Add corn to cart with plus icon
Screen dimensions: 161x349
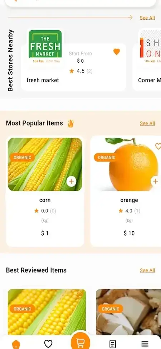point(71,181)
